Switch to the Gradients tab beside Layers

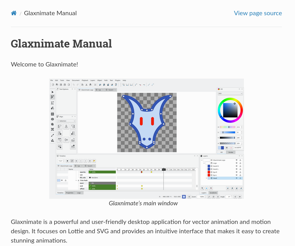pyautogui.click(x=213, y=193)
